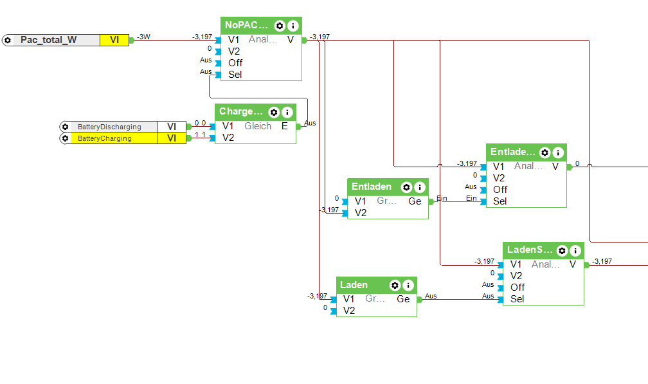Click yellow VI tag of Pac_total_W
The width and height of the screenshot is (648, 384).
click(114, 40)
